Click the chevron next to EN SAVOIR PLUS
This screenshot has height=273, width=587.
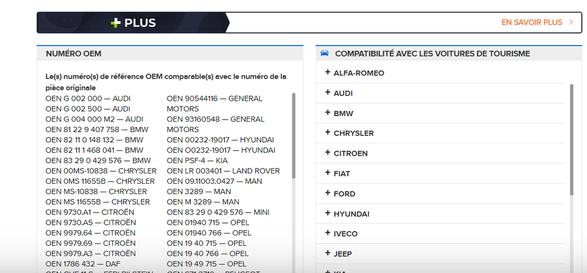pyautogui.click(x=571, y=23)
